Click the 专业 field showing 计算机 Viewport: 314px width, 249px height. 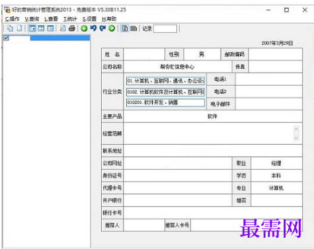(276, 188)
